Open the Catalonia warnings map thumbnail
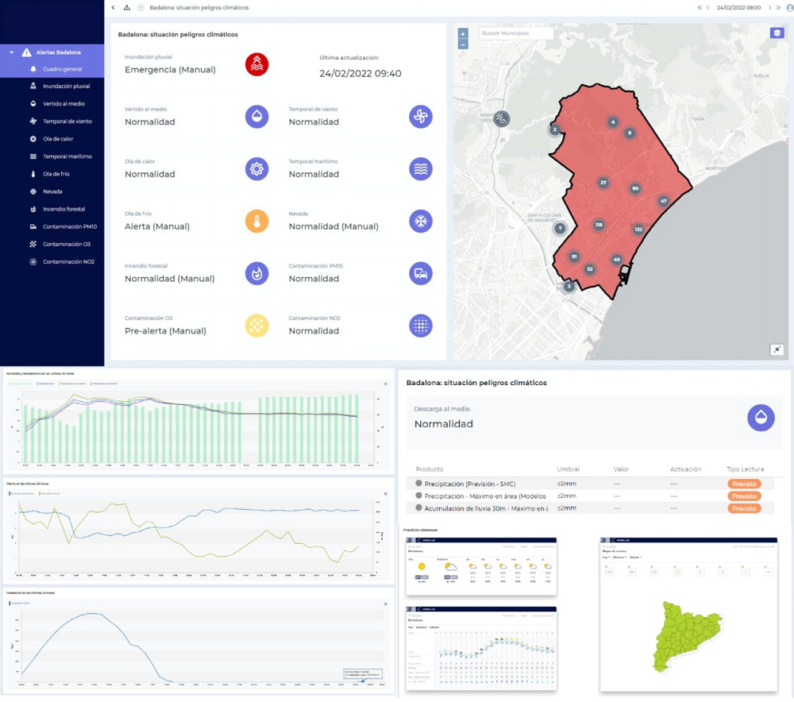Image resolution: width=794 pixels, height=702 pixels. click(688, 615)
